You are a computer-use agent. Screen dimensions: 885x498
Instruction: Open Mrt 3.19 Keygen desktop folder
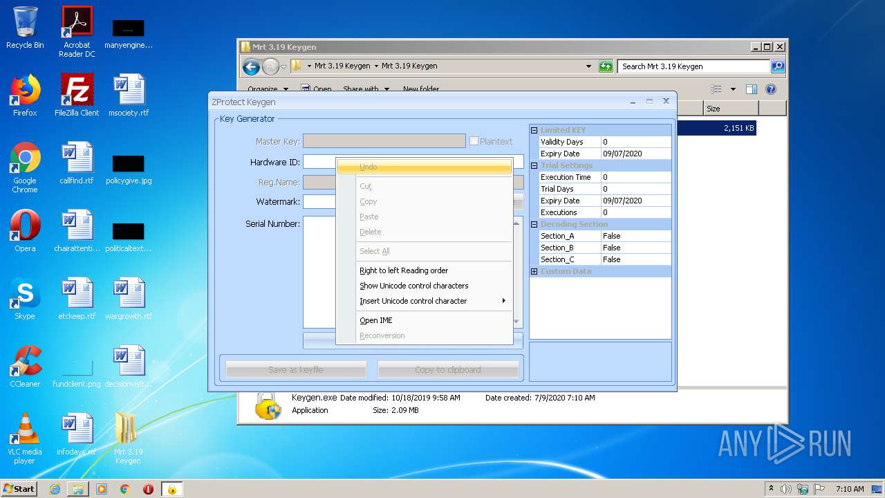[129, 439]
